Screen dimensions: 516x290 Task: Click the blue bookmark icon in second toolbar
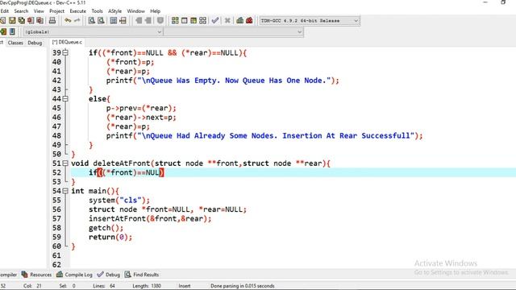[x=12, y=31]
